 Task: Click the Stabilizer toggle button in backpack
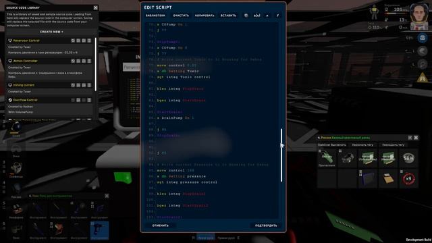[332, 144]
